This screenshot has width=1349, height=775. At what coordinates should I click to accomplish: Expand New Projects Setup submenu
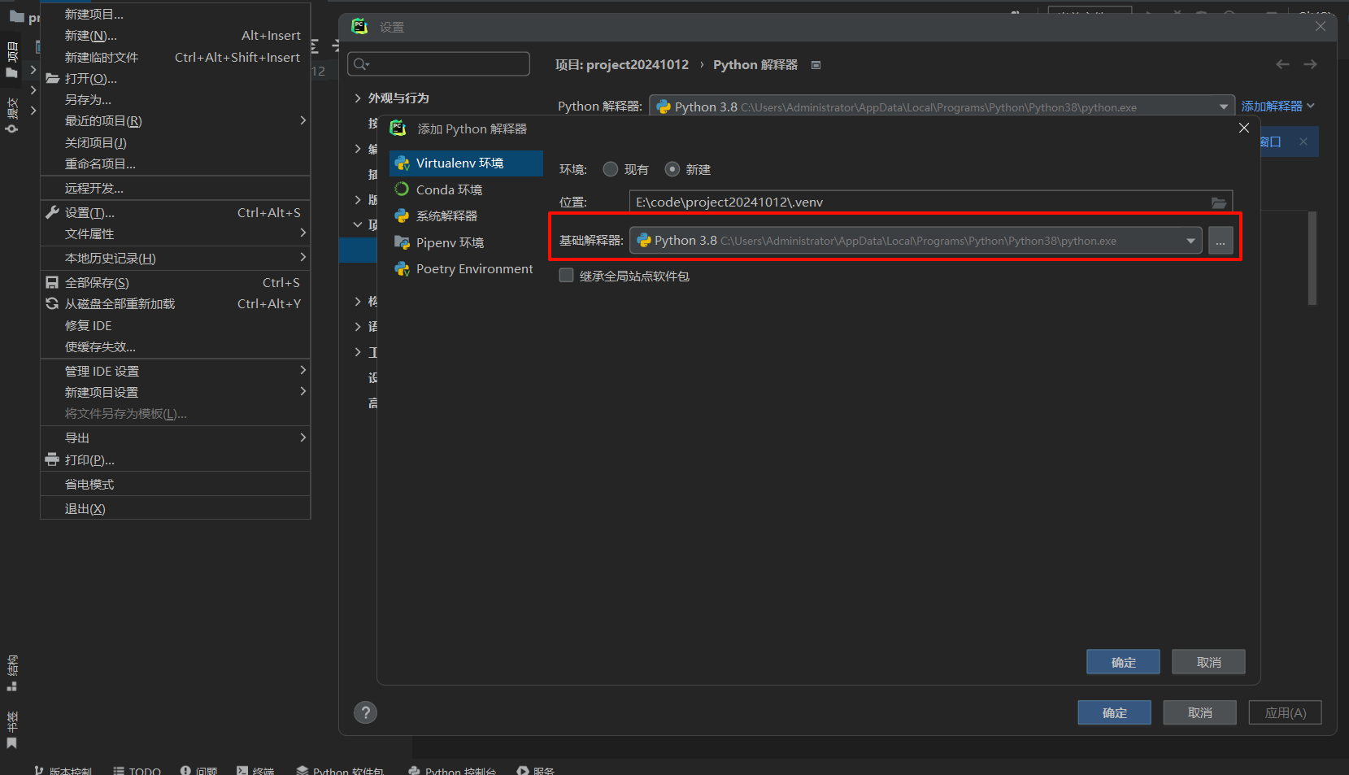click(176, 392)
